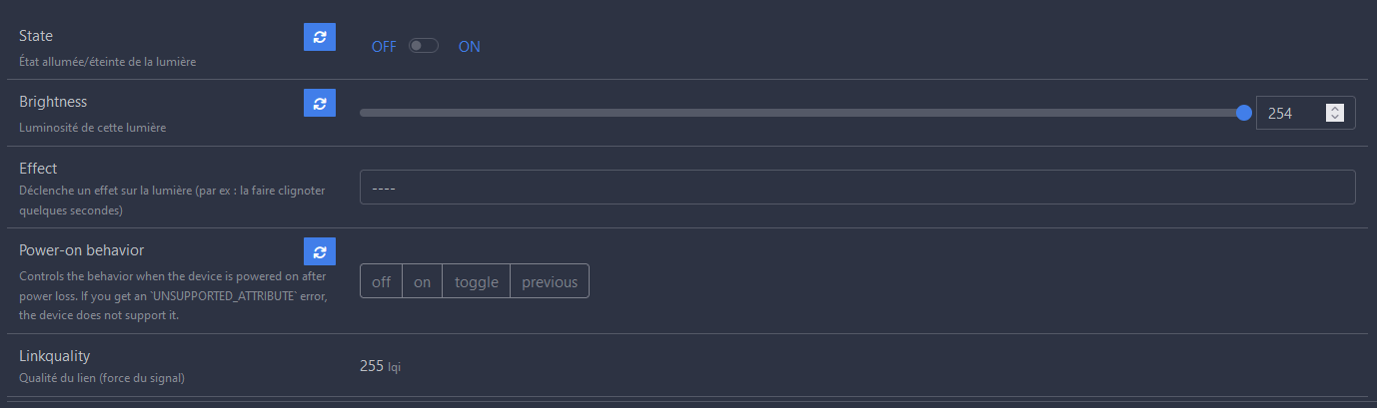Toggle the light State switch
Viewport: 1377px width, 408px height.
424,46
